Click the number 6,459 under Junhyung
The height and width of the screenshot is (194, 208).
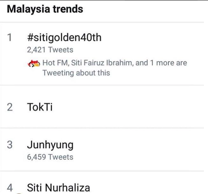coord(36,157)
